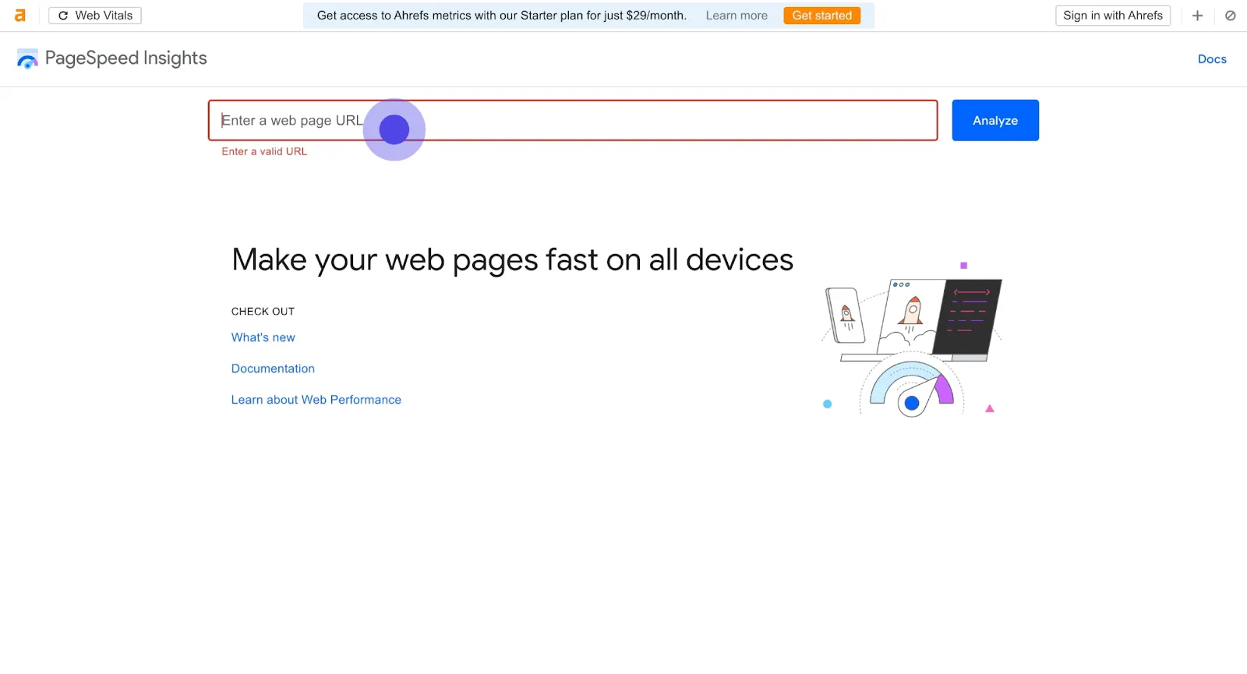The image size is (1247, 674).
Task: Click the Starter plan banner text
Action: [502, 16]
